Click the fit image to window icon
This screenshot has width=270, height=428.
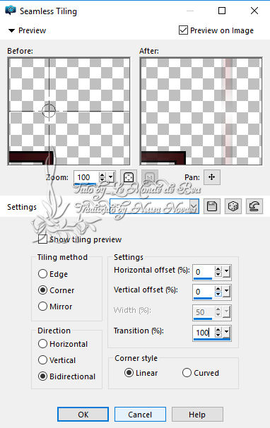coord(129,177)
